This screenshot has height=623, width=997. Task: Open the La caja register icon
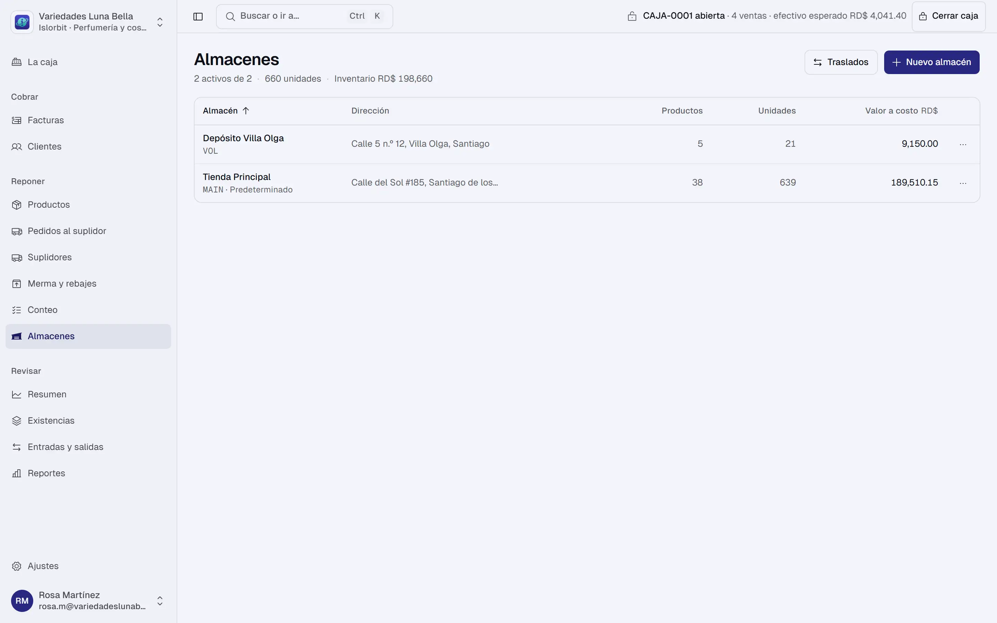tap(17, 62)
